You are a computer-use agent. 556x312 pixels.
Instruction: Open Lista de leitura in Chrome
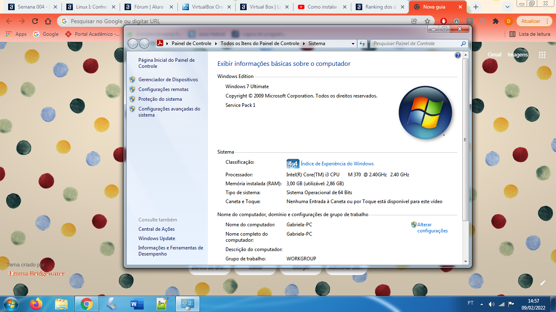pyautogui.click(x=530, y=34)
